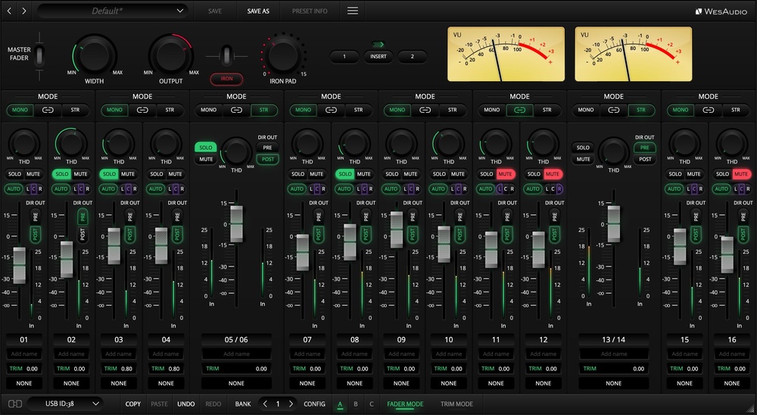Click the hardware connection icon beside USB ID
Image resolution: width=757 pixels, height=415 pixels.
point(14,404)
